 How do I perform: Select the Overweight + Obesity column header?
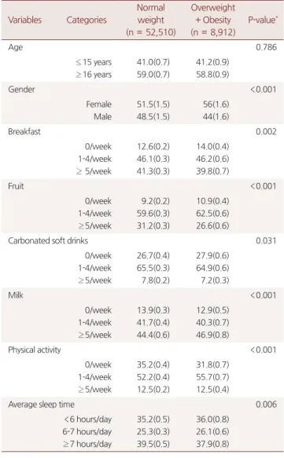tap(213, 20)
